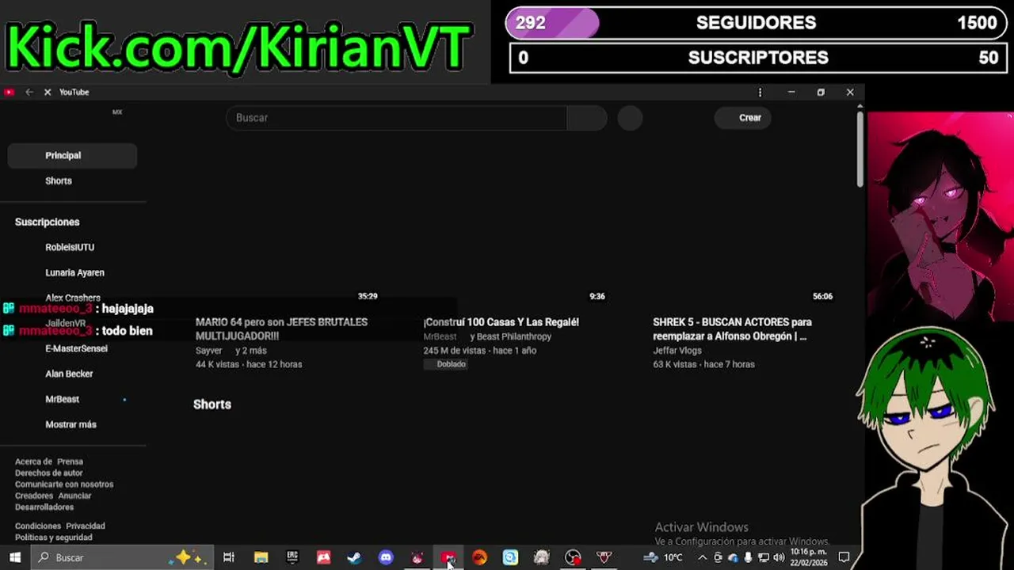This screenshot has width=1014, height=570.
Task: Click the Shorts section heading
Action: click(x=212, y=405)
